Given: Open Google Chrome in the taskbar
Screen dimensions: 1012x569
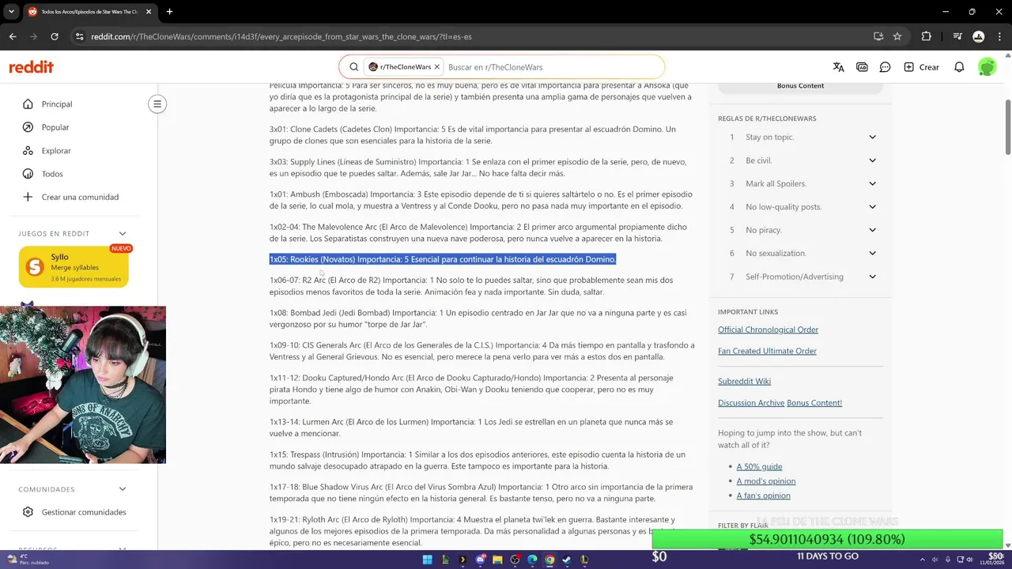Looking at the screenshot, I should 549,560.
